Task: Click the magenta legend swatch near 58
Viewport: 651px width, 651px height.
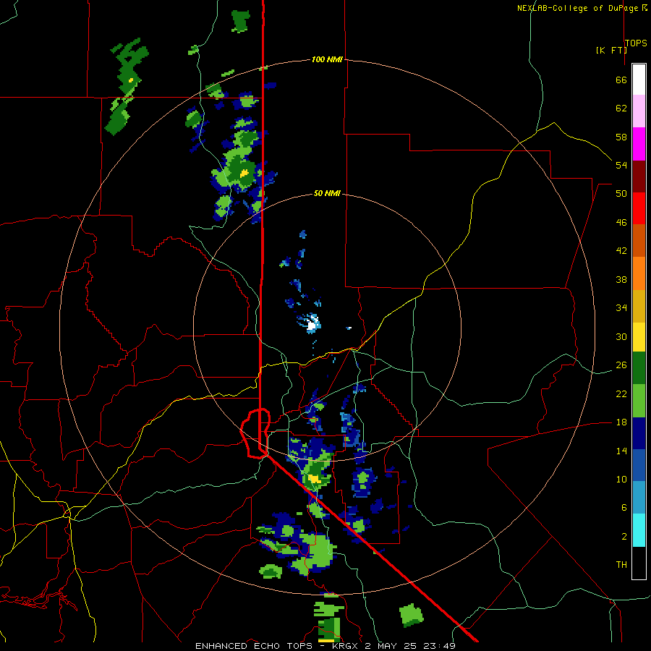Action: 639,144
